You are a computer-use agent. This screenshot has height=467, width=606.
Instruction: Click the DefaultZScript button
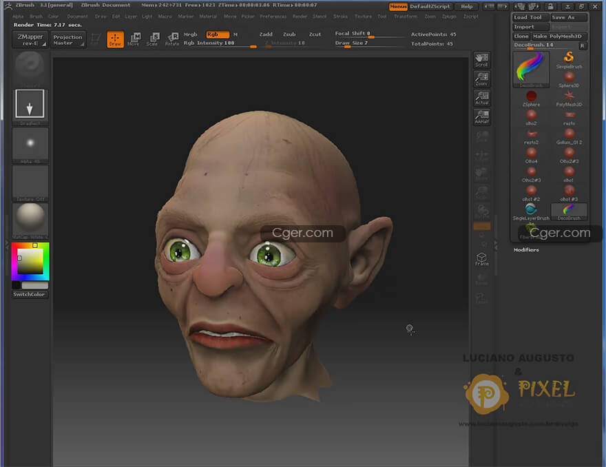click(430, 7)
